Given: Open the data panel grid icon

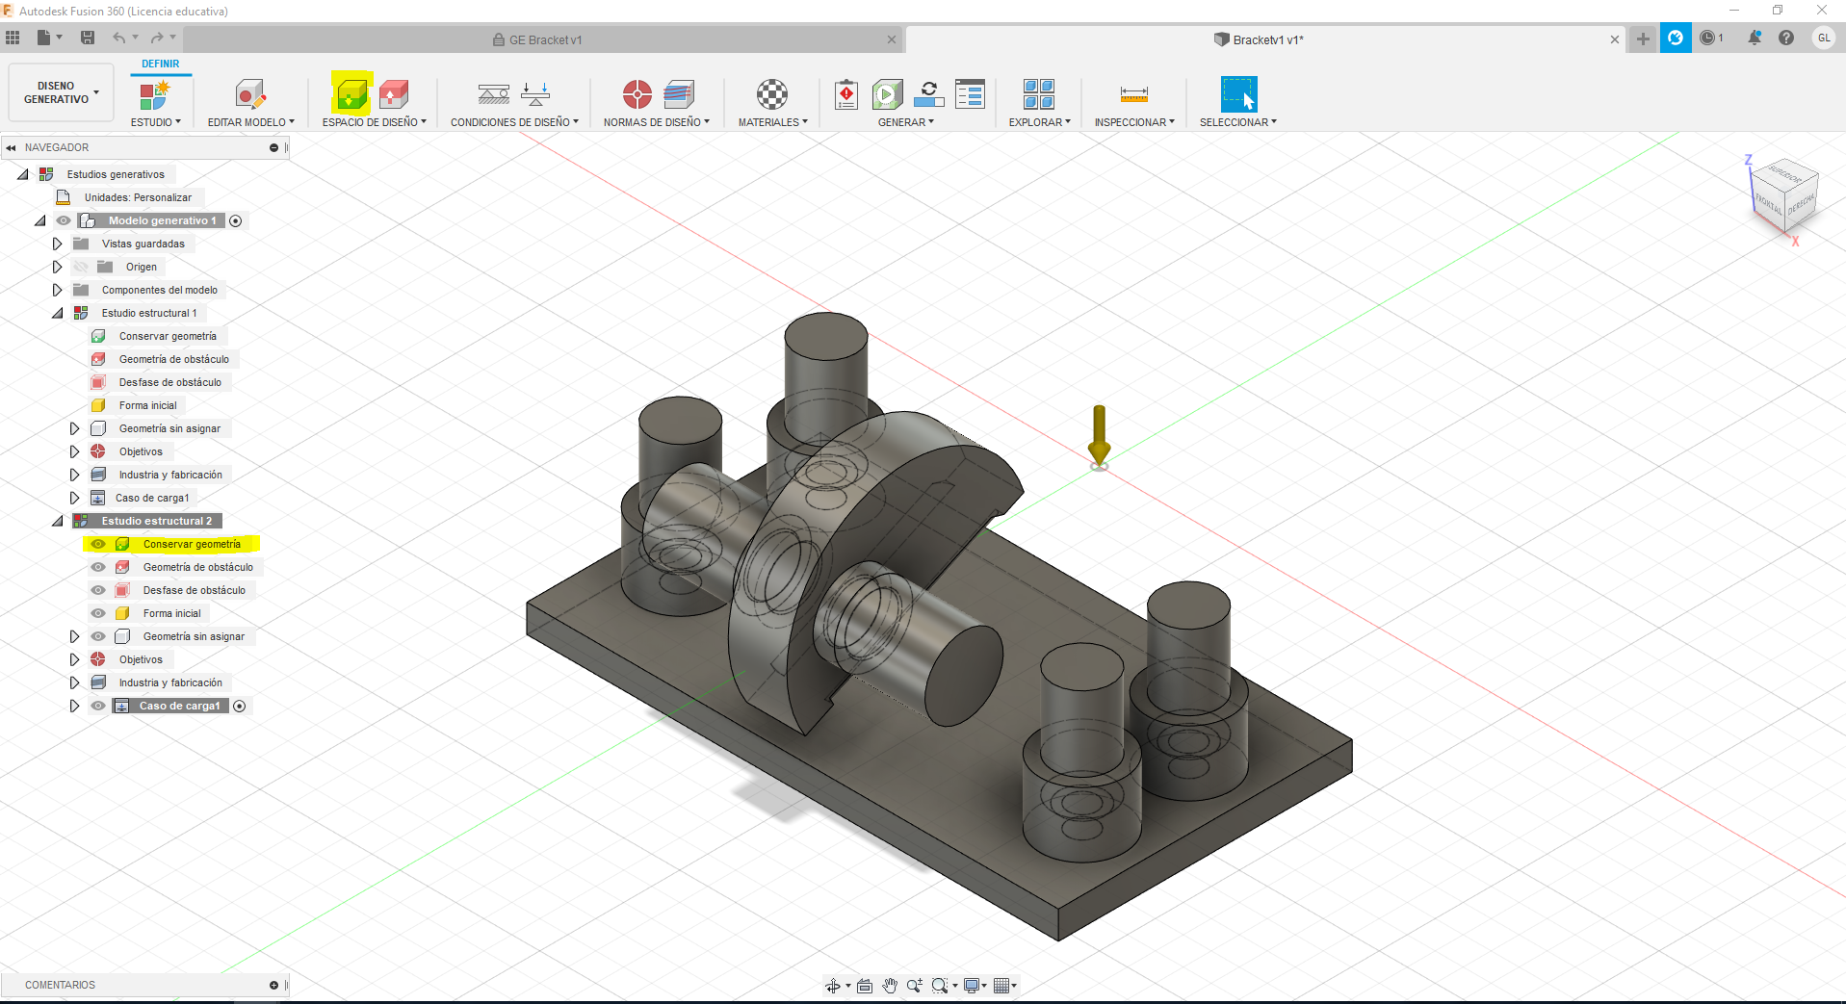Looking at the screenshot, I should pos(13,38).
